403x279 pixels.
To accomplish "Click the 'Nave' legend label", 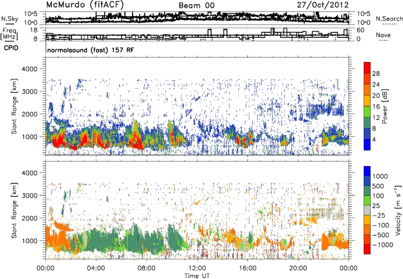I will coord(383,35).
